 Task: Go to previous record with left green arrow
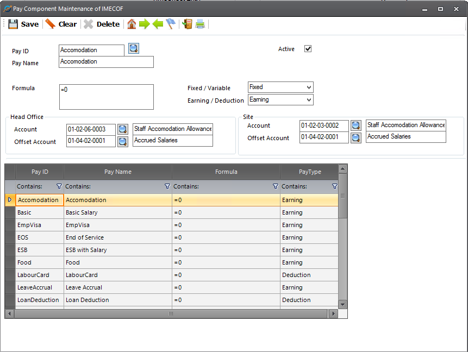tap(158, 24)
